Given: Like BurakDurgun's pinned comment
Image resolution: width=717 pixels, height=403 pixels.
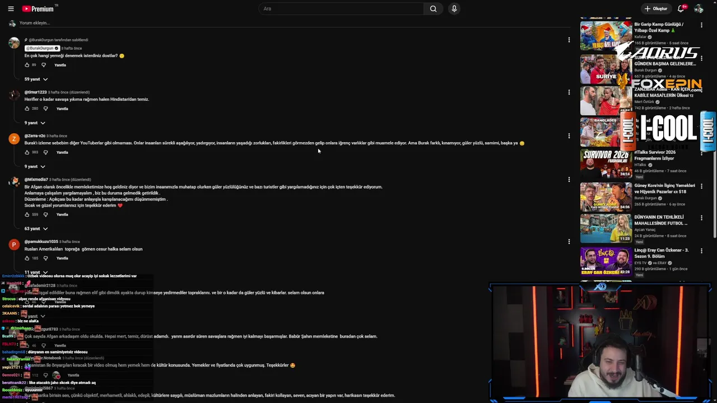Looking at the screenshot, I should (x=27, y=65).
